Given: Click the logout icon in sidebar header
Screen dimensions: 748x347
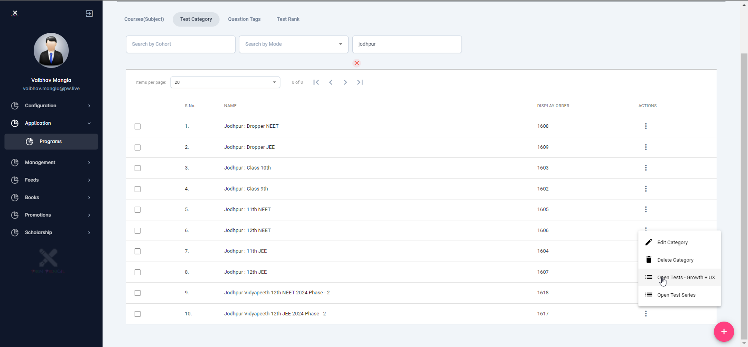Looking at the screenshot, I should pos(89,14).
